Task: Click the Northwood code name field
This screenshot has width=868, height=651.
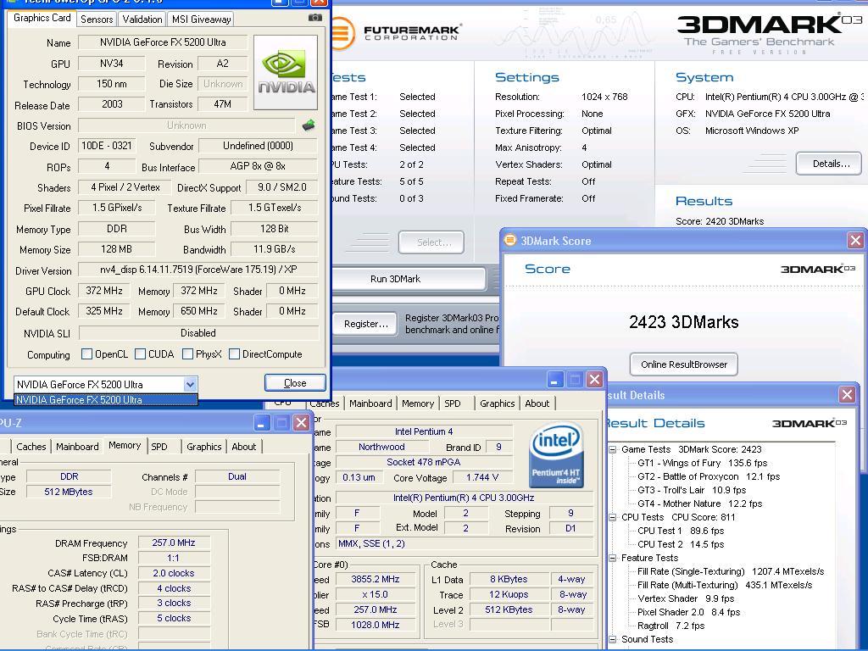Action: point(381,447)
